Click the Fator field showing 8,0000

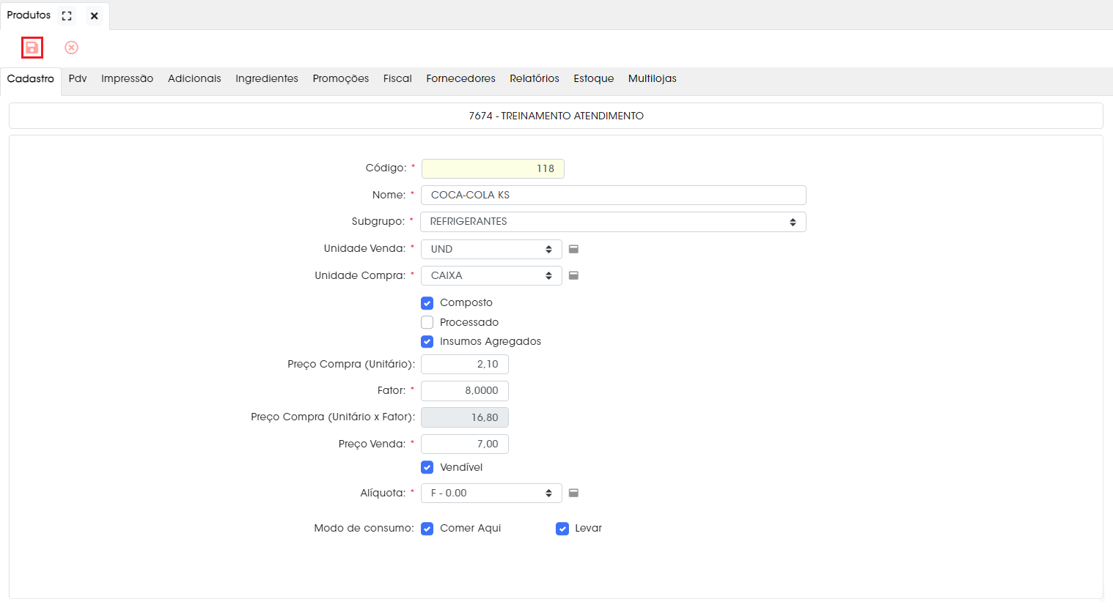(x=465, y=390)
